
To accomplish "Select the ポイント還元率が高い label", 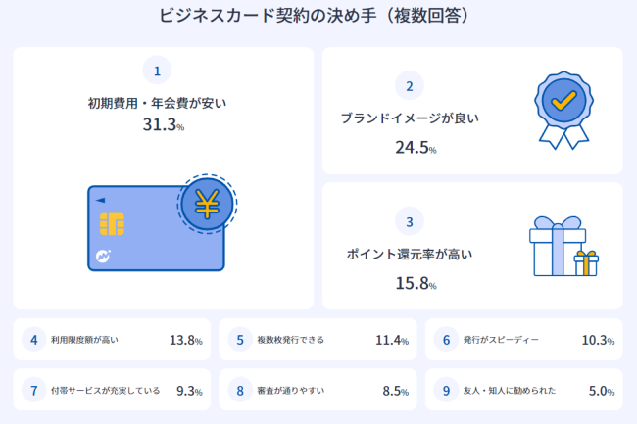I will 410,255.
